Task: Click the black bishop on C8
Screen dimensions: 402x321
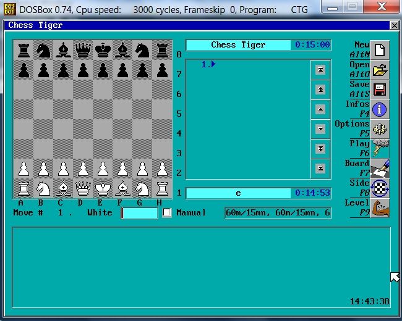Action: [63, 50]
